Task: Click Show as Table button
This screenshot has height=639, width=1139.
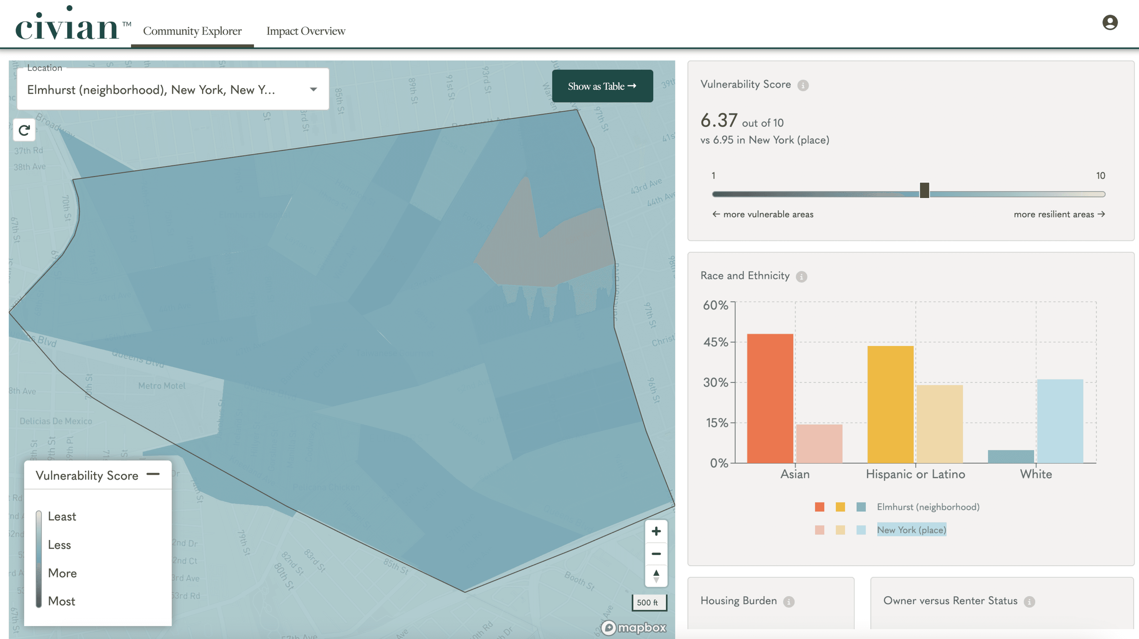Action: click(602, 86)
